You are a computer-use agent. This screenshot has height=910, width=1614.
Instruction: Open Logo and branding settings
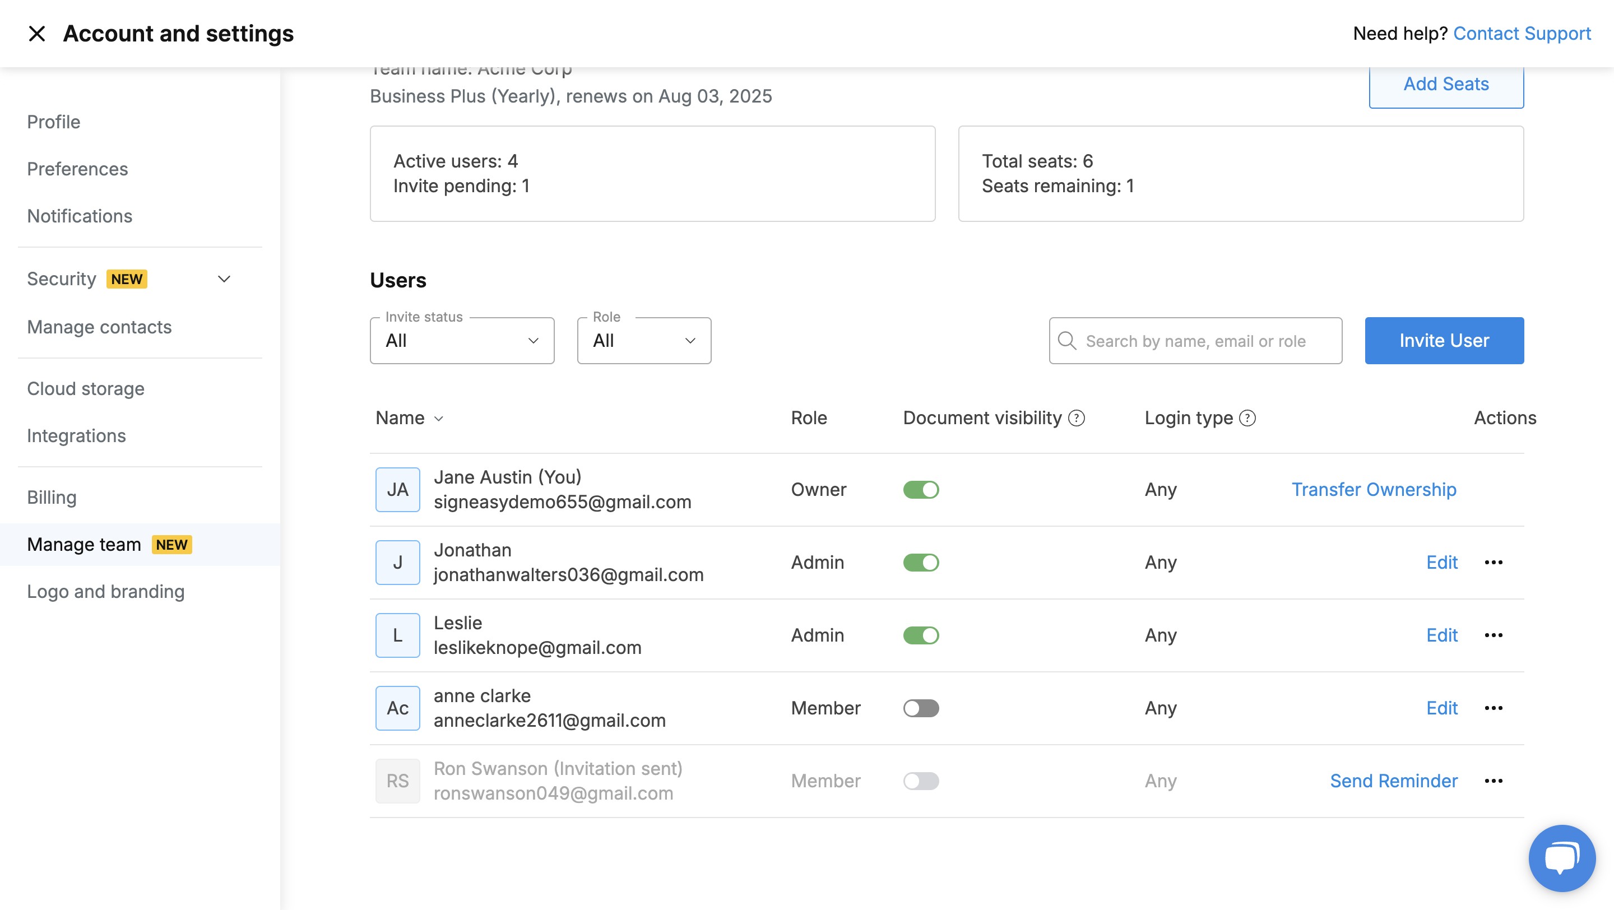coord(105,591)
